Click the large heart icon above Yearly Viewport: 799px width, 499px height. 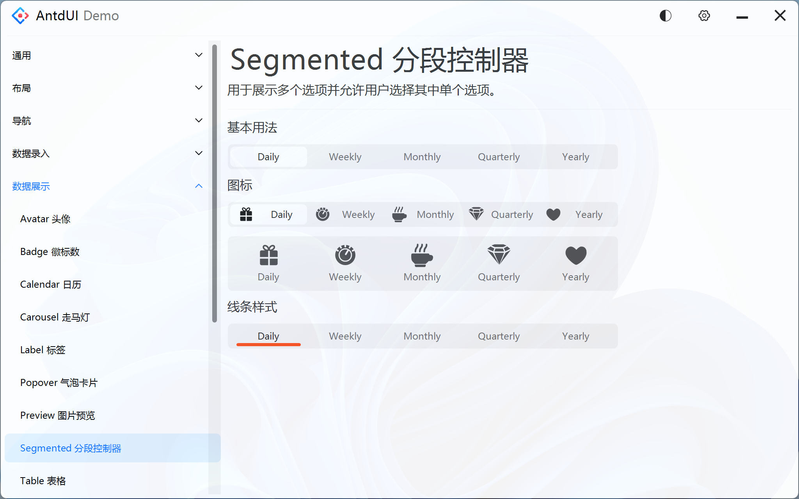pyautogui.click(x=575, y=254)
